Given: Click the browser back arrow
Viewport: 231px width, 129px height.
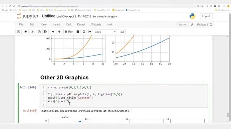Looking at the screenshot, I should (x=3, y=6).
